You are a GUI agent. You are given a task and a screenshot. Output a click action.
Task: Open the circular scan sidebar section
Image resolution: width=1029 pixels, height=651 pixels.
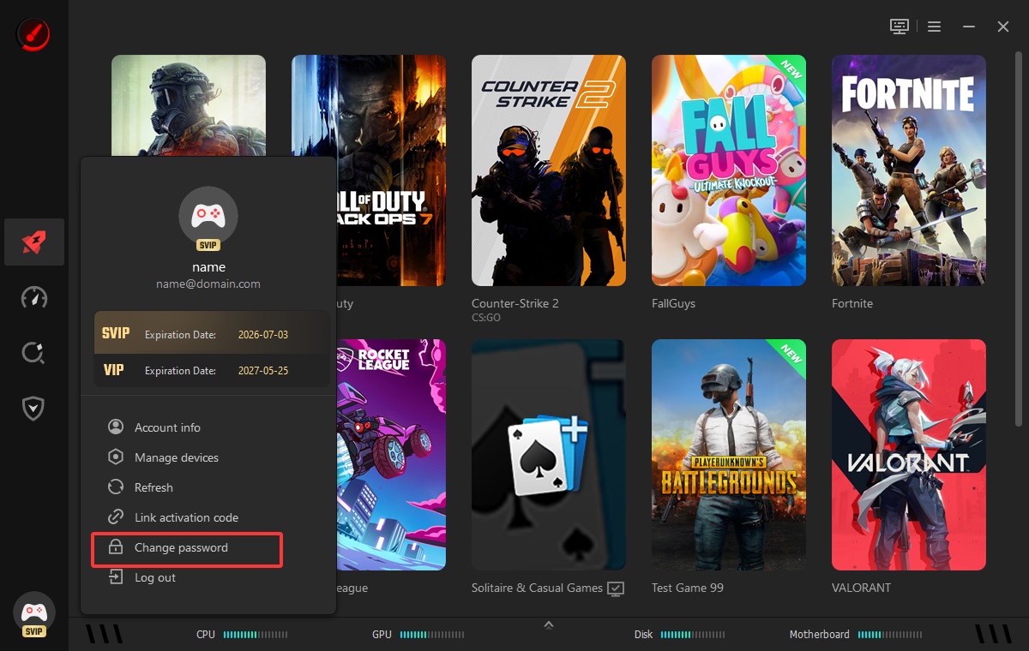[x=33, y=353]
